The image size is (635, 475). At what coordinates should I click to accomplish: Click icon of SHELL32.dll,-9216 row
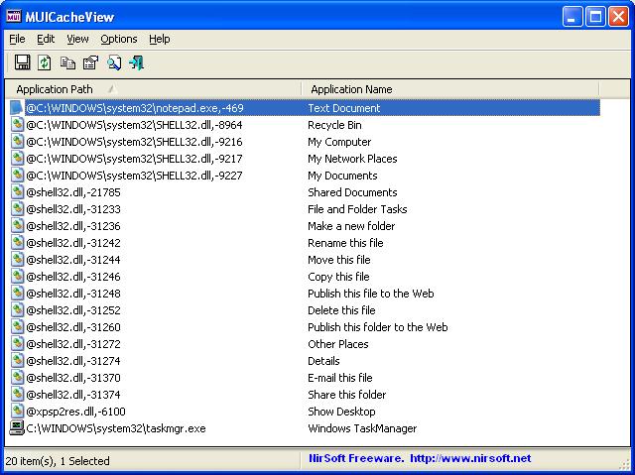coord(17,142)
